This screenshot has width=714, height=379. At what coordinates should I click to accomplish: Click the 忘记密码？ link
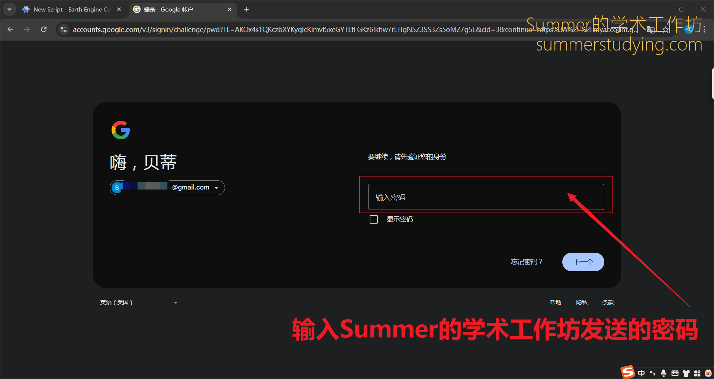(x=527, y=262)
